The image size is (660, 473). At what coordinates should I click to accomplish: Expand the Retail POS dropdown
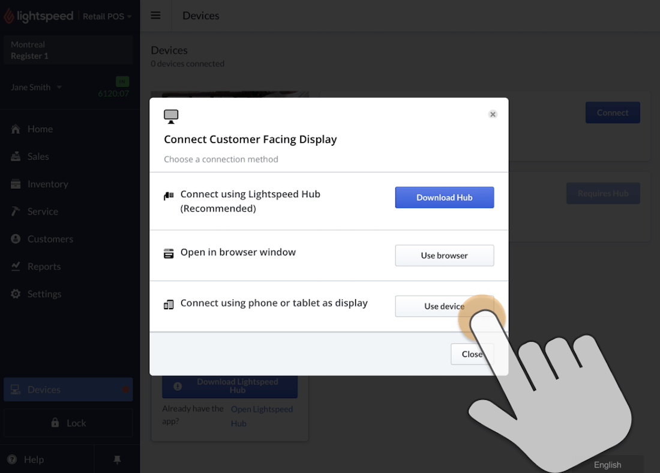pos(107,16)
